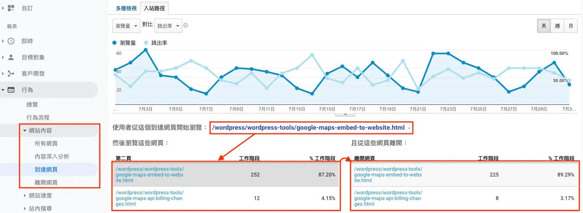Image resolution: width=583 pixels, height=213 pixels.
Task: Click the 瀏覽量 legend dot
Action: tap(115, 43)
